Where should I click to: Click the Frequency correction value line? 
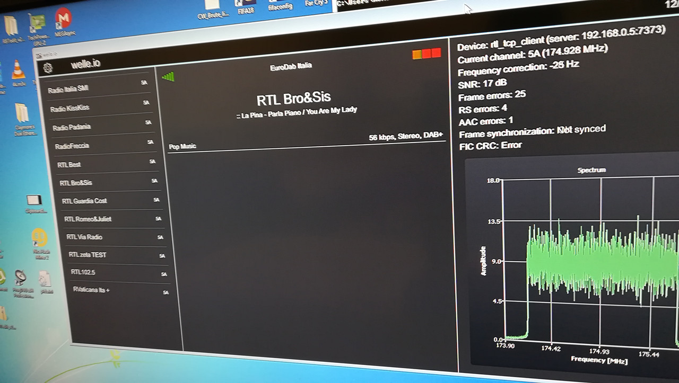click(518, 68)
